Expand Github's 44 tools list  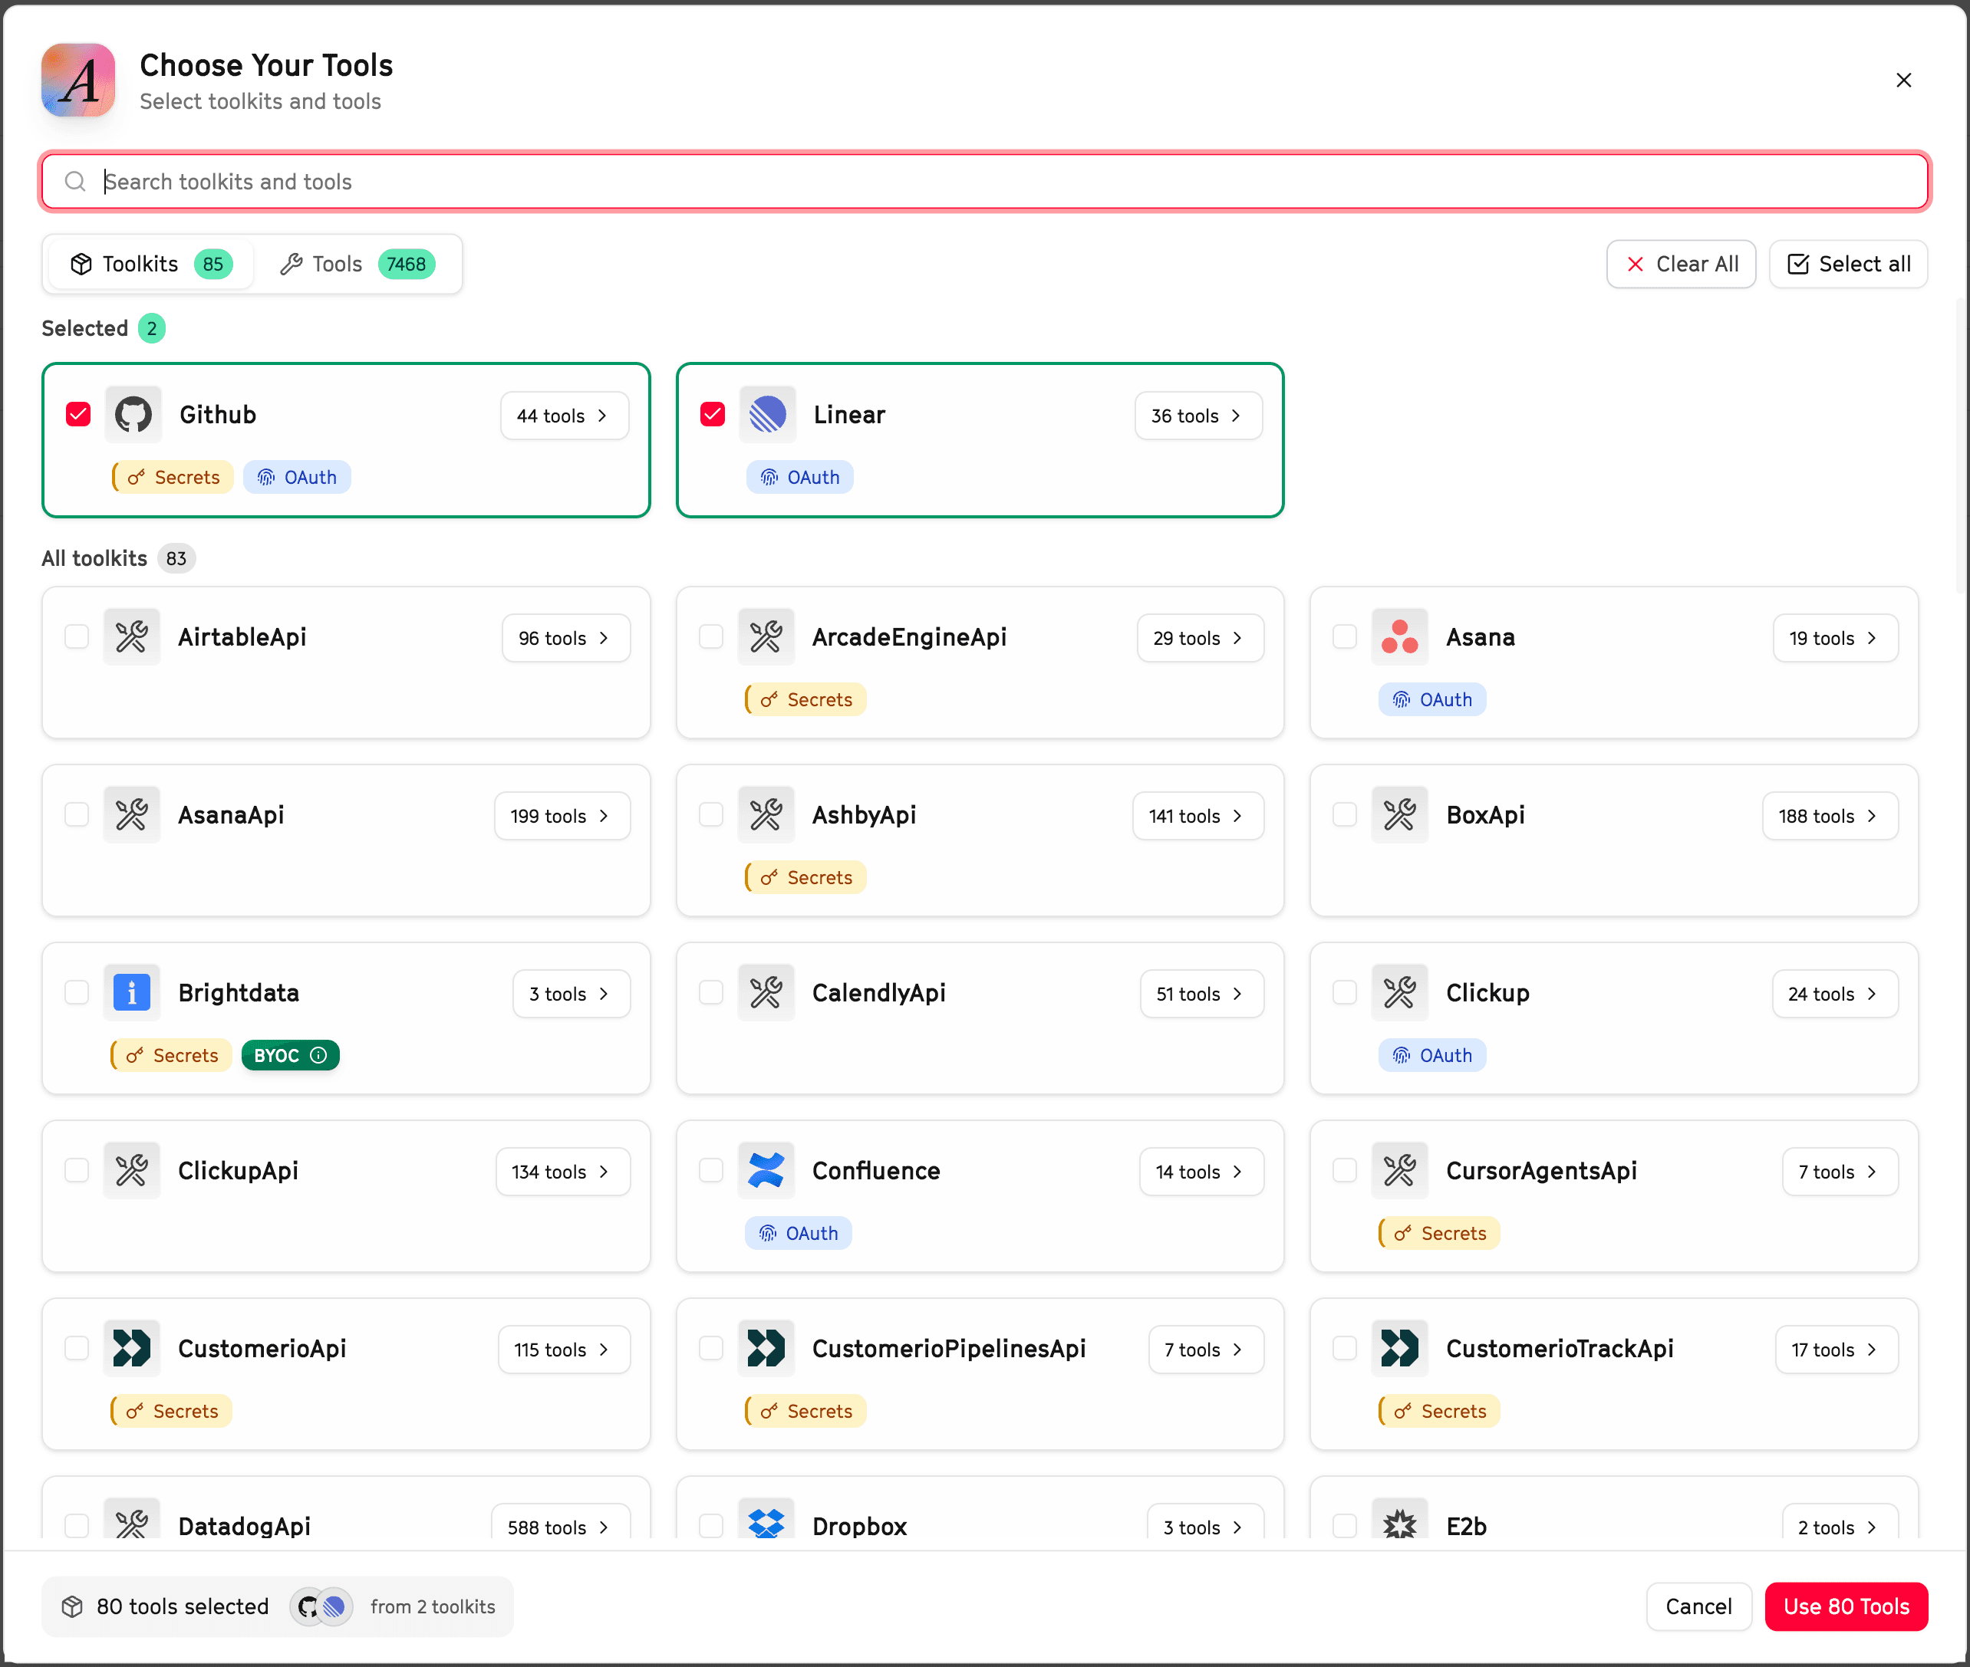(565, 416)
